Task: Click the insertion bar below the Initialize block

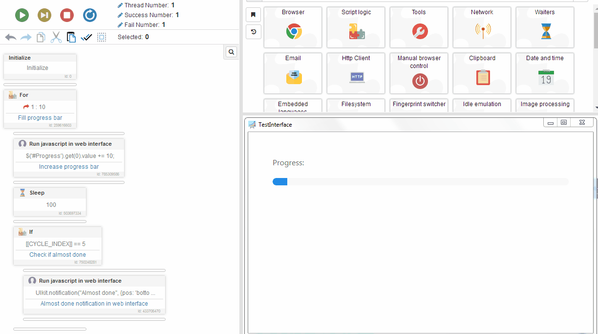Action: point(40,85)
